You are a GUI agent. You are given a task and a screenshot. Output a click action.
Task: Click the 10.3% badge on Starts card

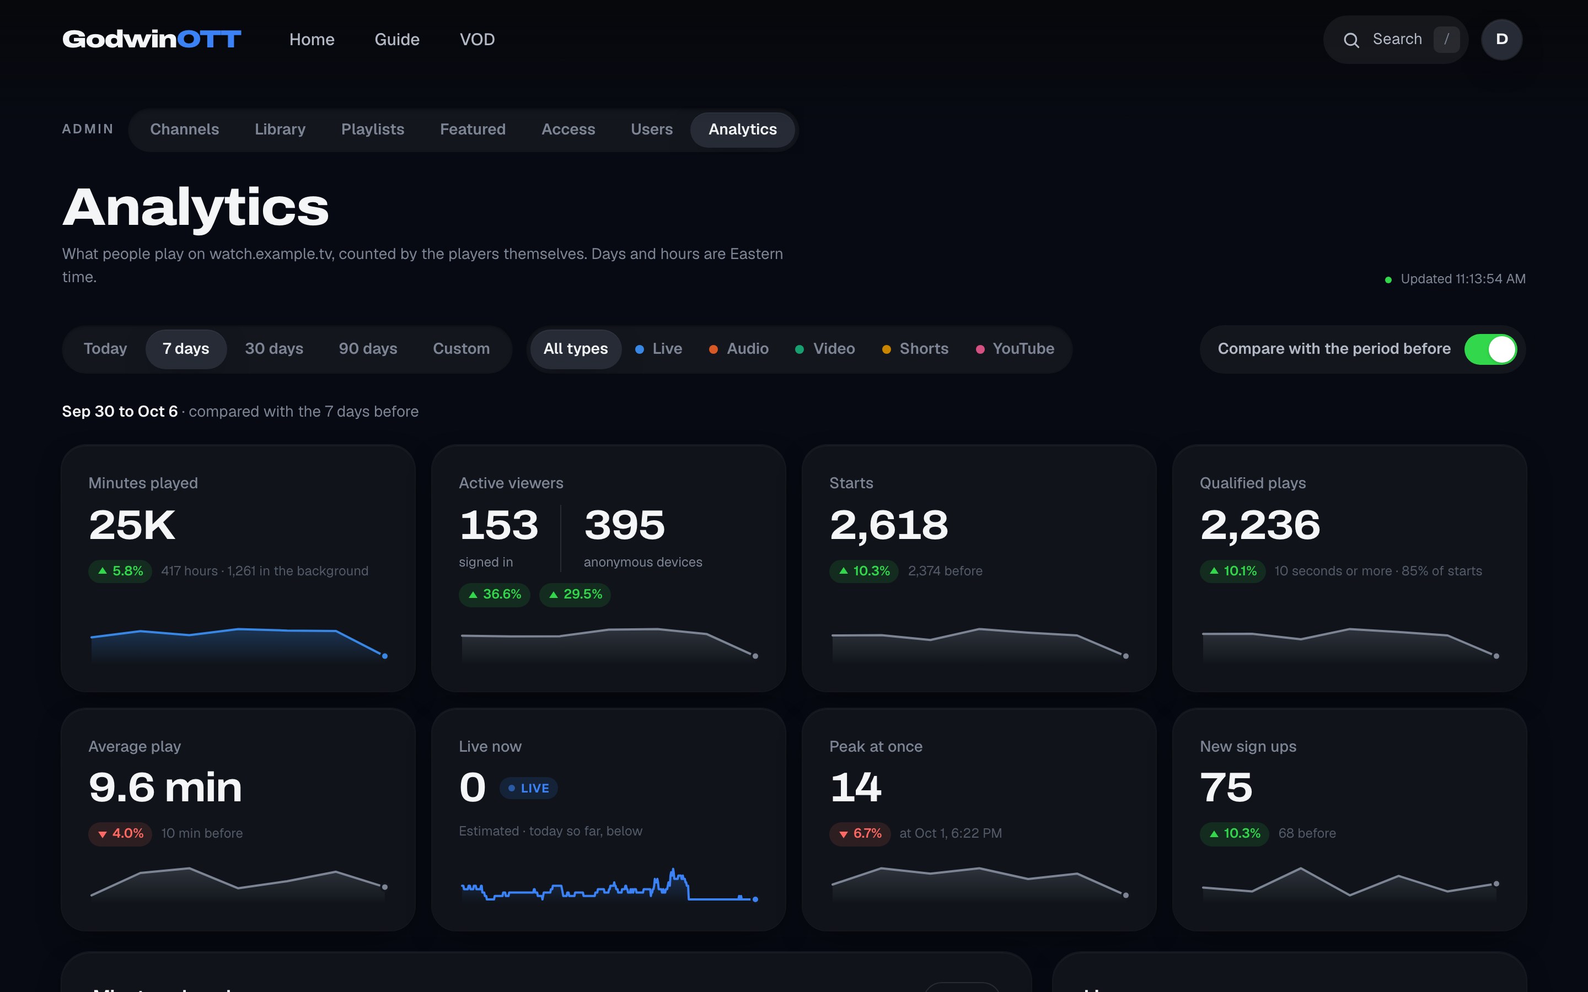(863, 571)
